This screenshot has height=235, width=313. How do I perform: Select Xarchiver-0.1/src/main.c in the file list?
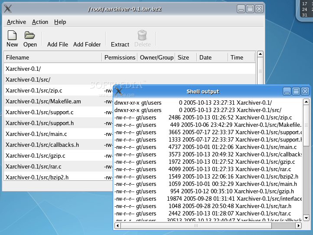59,134
